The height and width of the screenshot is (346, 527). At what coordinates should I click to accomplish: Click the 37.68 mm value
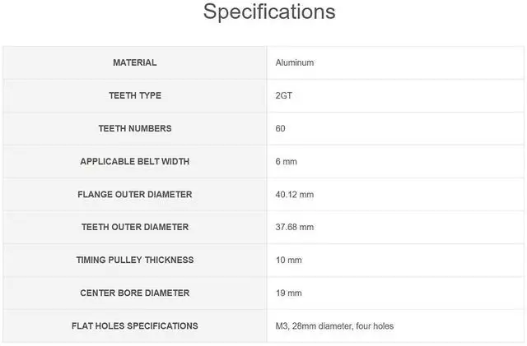[x=295, y=227]
